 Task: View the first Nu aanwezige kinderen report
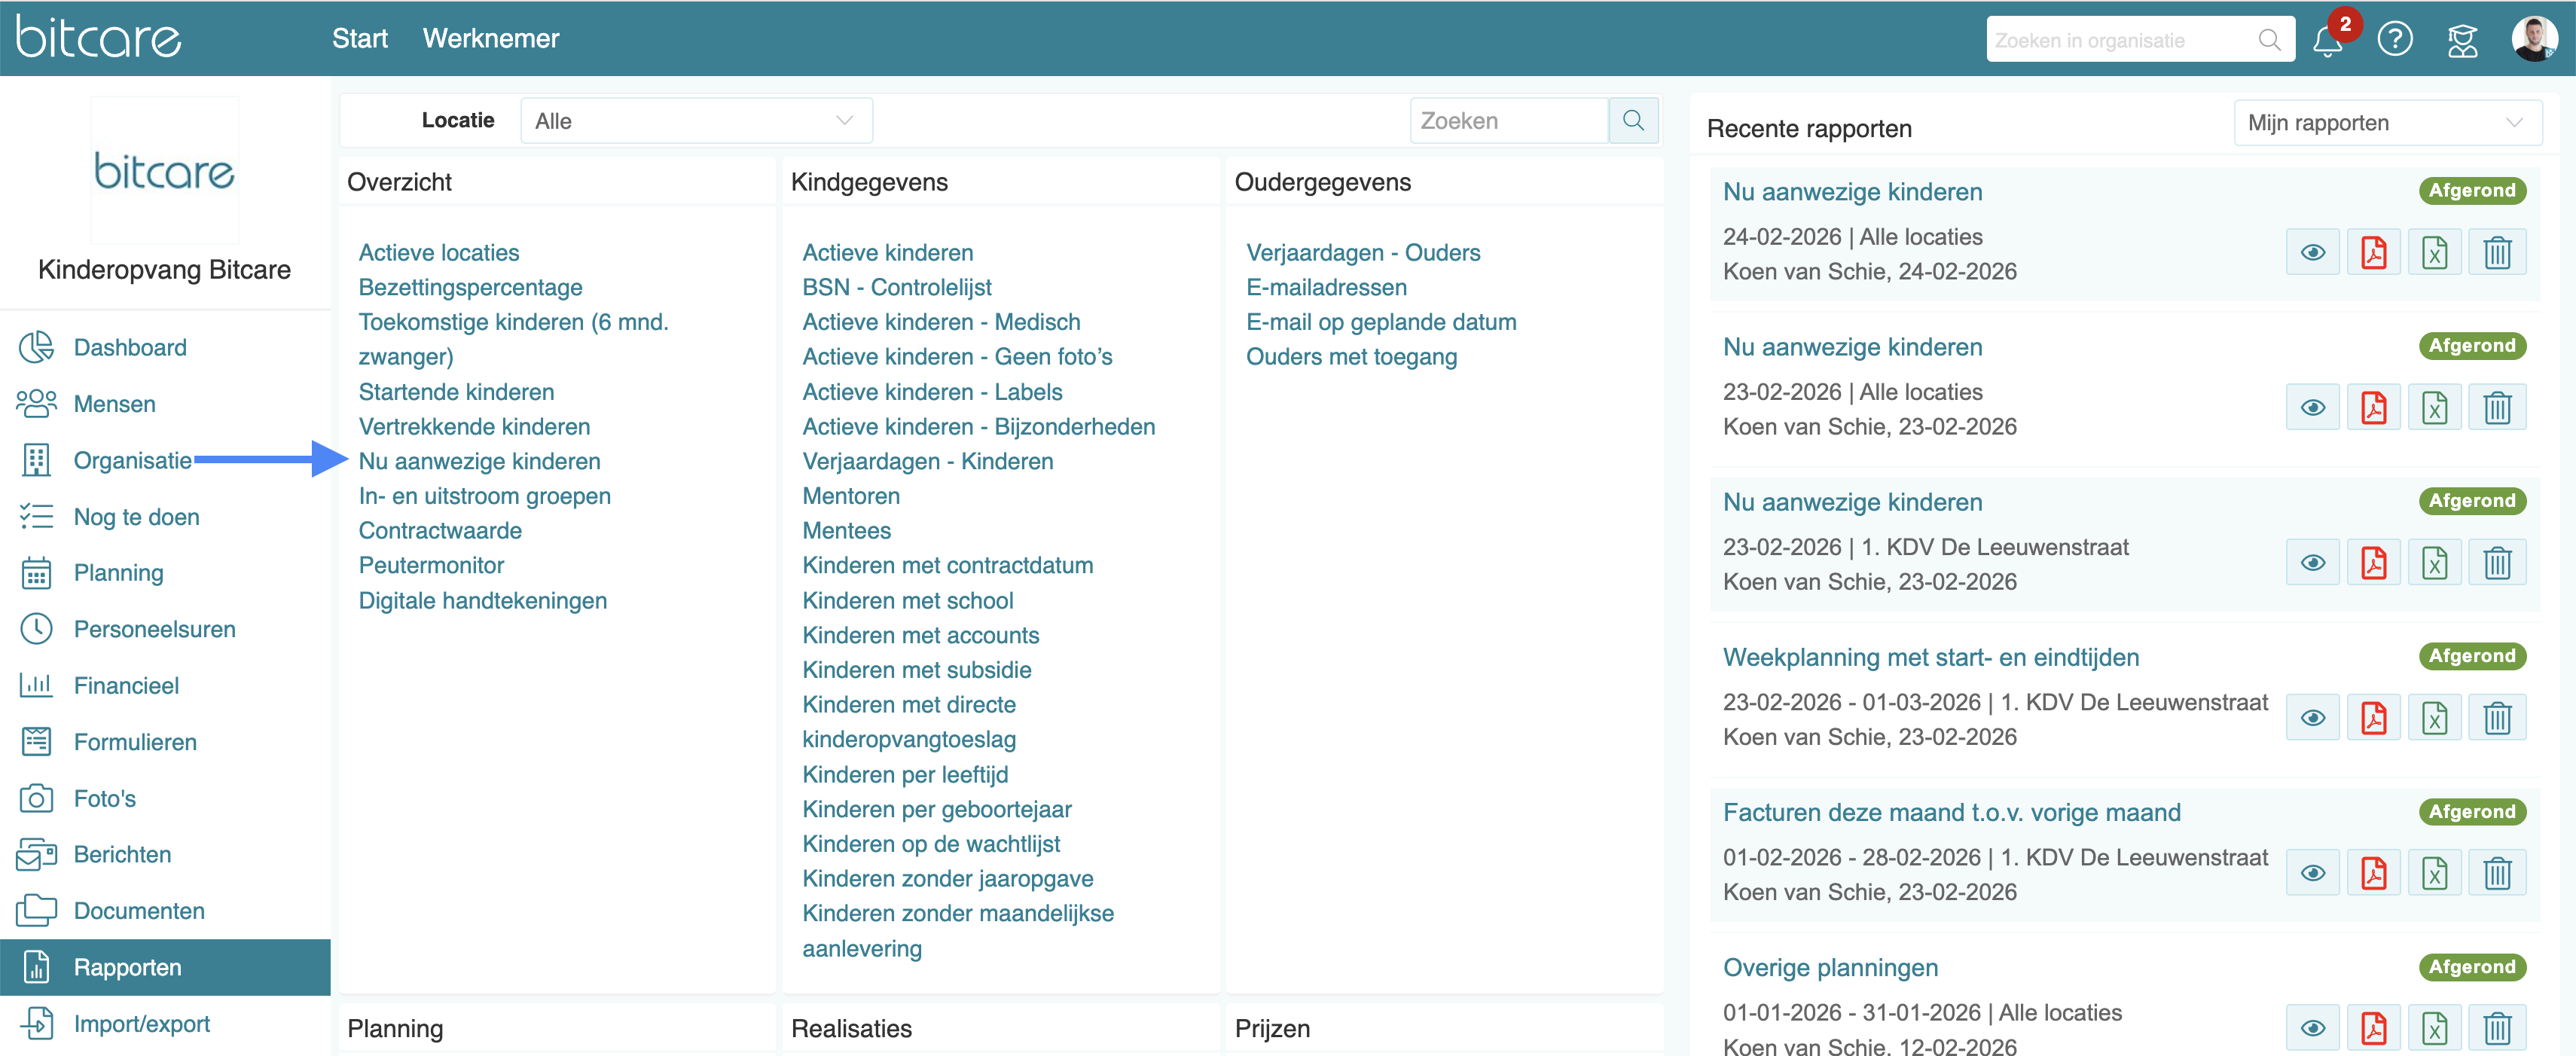coord(2312,252)
